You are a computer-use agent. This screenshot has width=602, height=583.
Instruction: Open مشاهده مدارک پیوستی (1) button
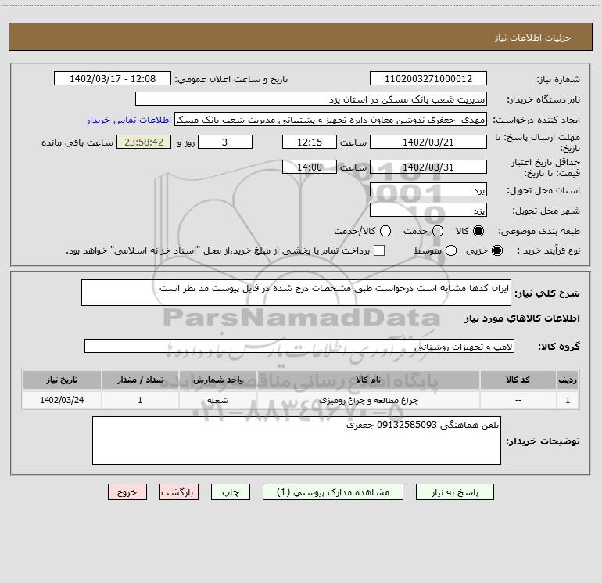pos(333,492)
